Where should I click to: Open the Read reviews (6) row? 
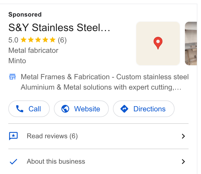[98, 136]
